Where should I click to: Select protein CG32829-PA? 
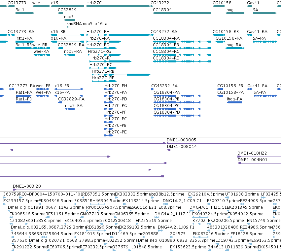point(60,102)
